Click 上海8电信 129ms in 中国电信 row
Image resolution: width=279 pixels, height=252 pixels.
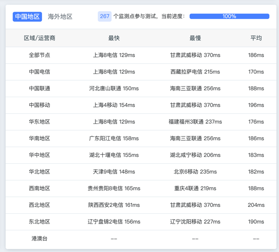(114, 72)
